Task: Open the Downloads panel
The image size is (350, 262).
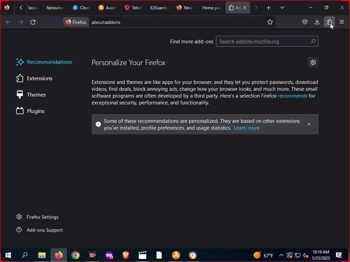Action: [317, 22]
